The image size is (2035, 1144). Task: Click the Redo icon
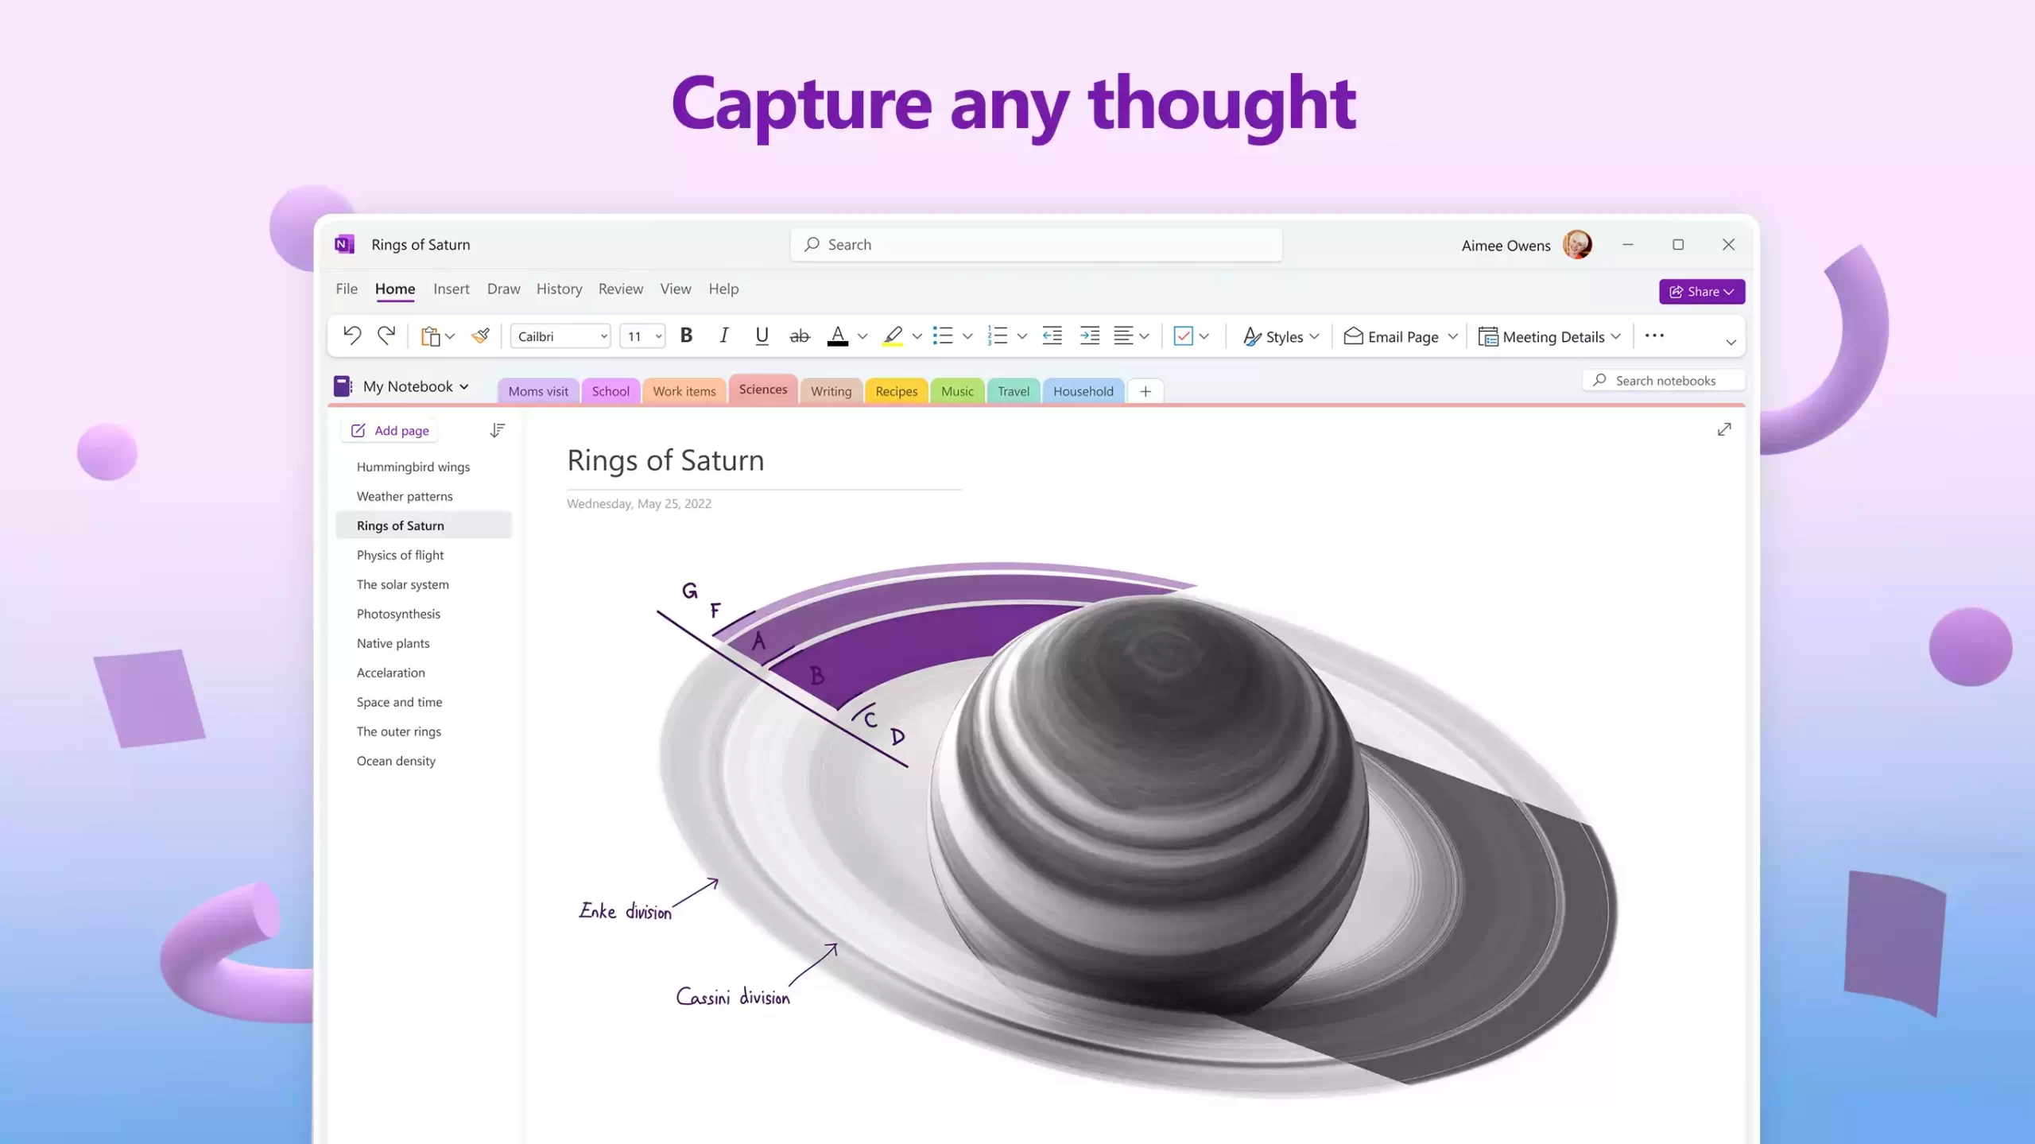pyautogui.click(x=387, y=335)
